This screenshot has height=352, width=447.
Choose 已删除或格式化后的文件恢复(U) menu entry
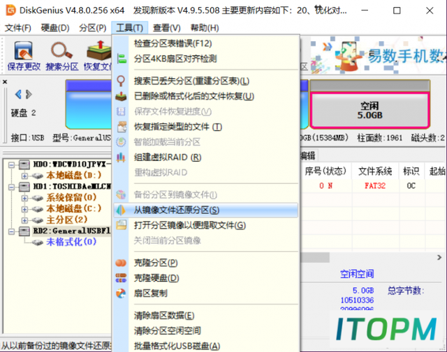[205, 96]
